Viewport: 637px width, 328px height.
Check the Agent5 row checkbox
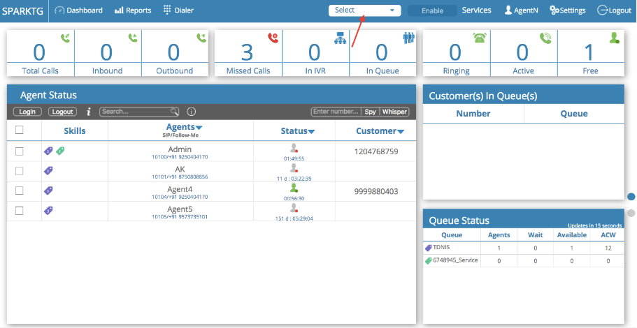(19, 211)
